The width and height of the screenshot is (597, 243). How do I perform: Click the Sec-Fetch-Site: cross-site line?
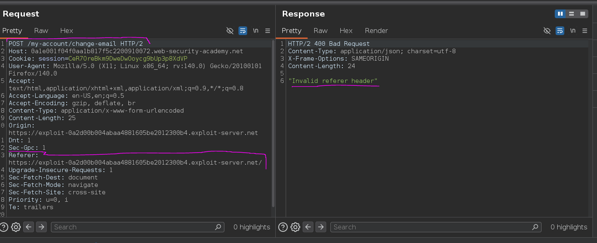click(x=57, y=192)
